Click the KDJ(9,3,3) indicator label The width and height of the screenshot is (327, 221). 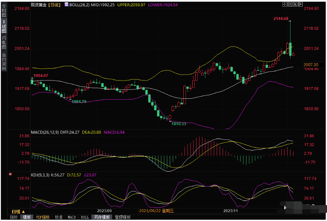(40, 175)
